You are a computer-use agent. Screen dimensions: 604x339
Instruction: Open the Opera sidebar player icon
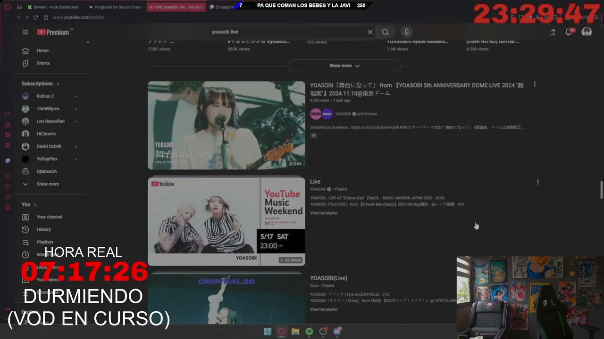click(x=8, y=176)
